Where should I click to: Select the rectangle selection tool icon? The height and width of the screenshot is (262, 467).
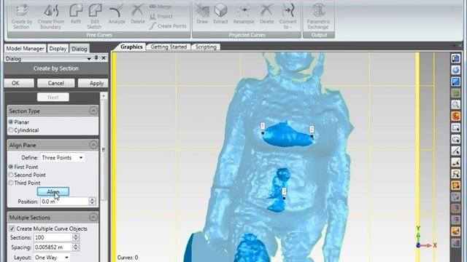(455, 128)
